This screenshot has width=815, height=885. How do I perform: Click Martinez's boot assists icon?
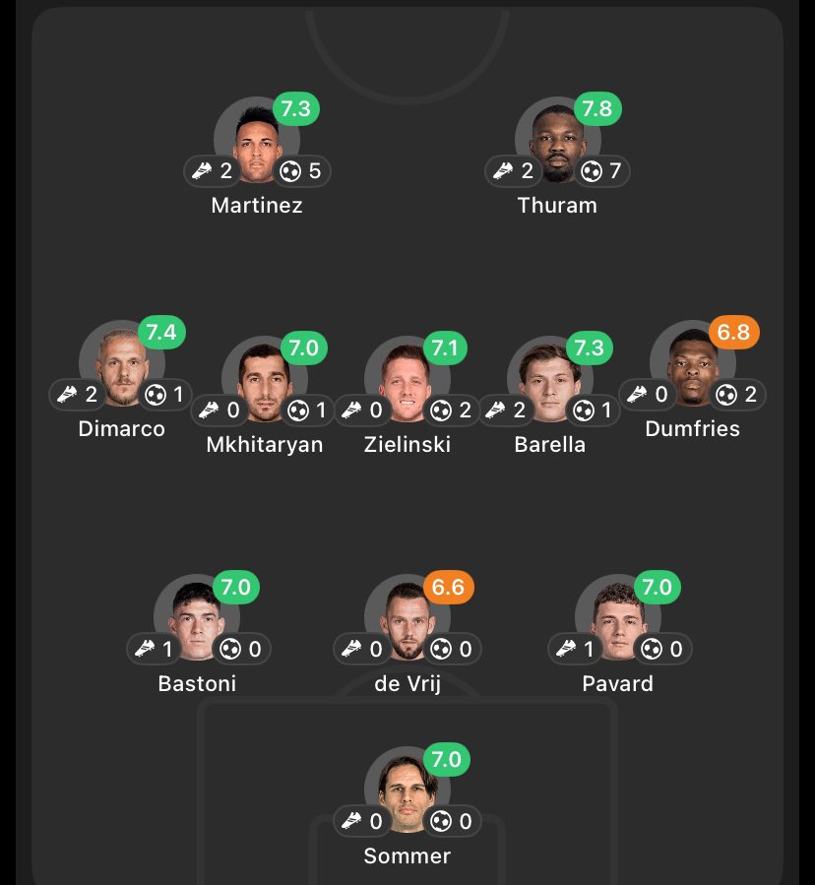tap(202, 171)
